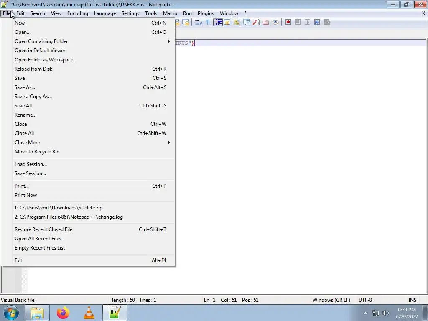Image resolution: width=428 pixels, height=321 pixels.
Task: Click Open All Recent Files
Action: coord(87,239)
